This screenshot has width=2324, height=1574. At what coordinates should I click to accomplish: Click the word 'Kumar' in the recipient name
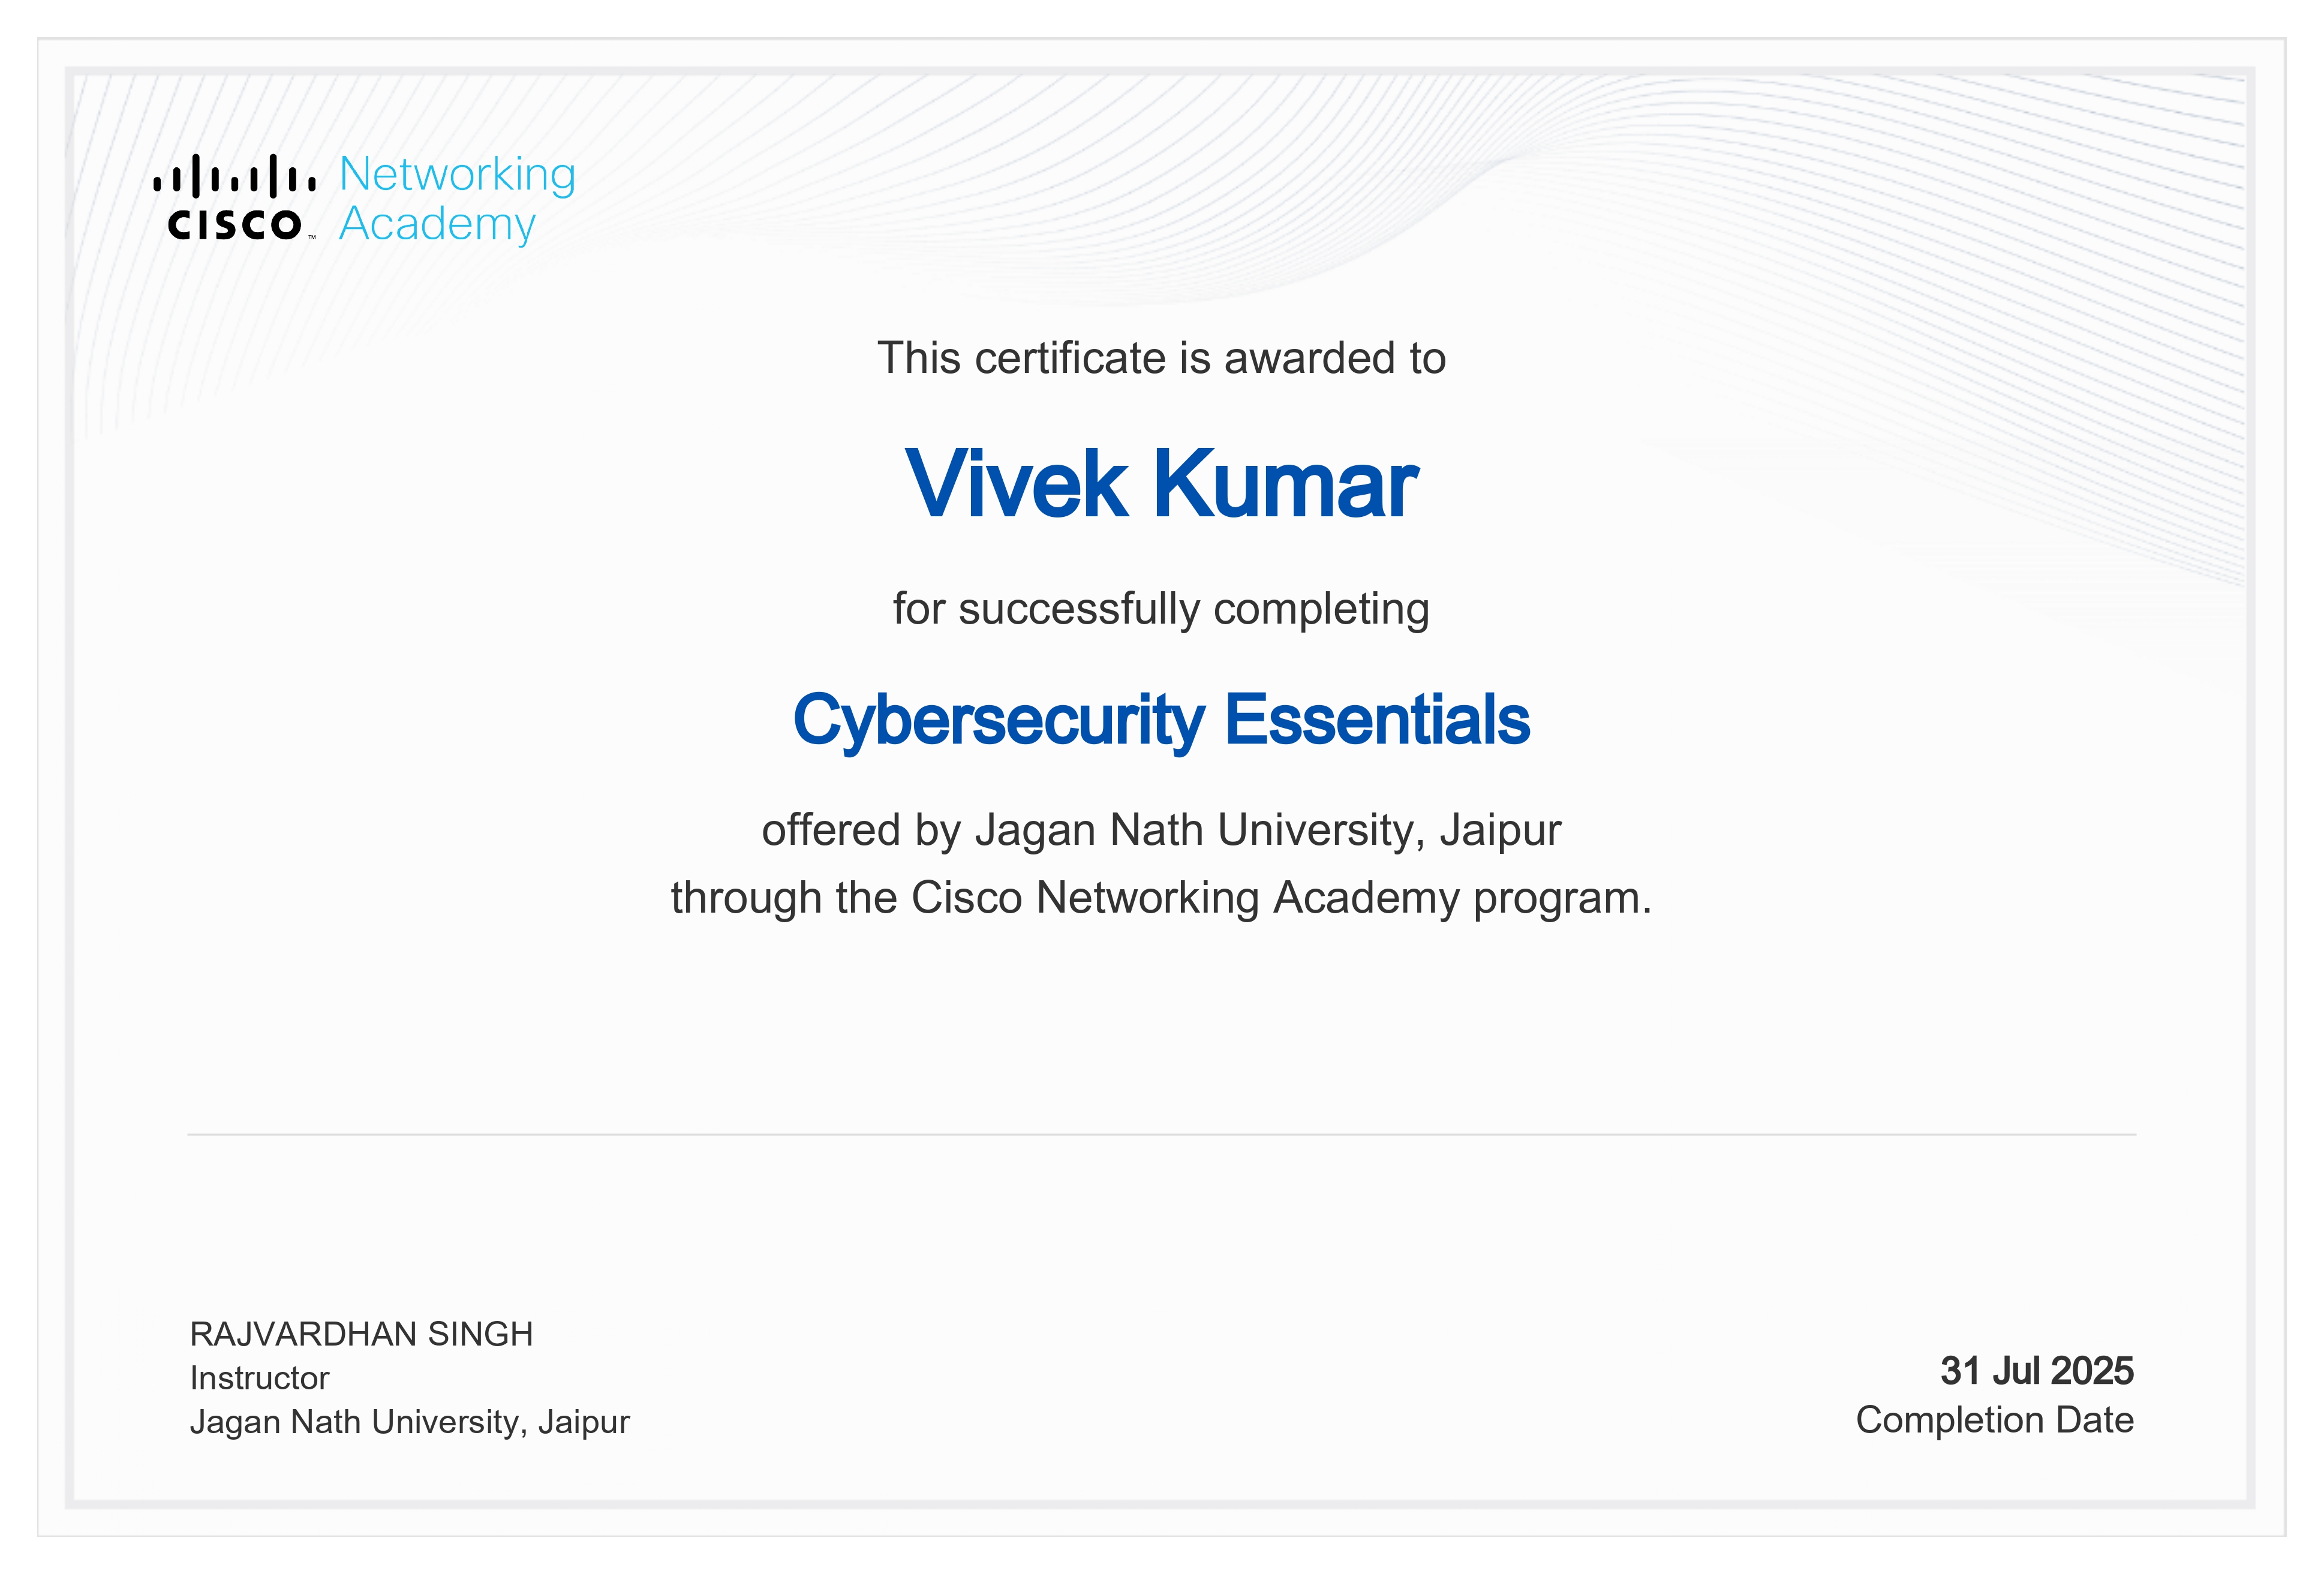pyautogui.click(x=1286, y=484)
